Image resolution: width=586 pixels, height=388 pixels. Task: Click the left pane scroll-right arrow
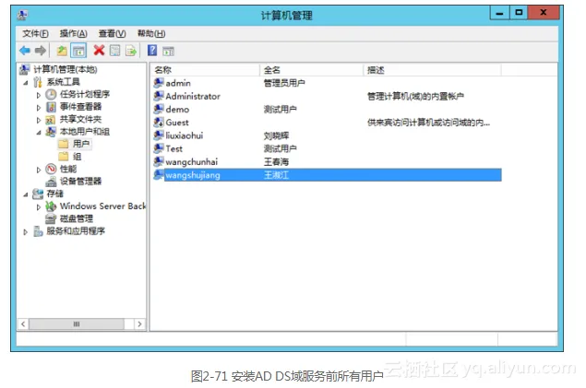click(139, 323)
